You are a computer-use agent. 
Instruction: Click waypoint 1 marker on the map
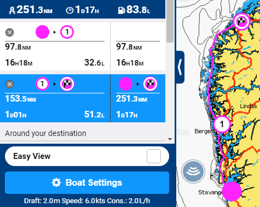pos(222,124)
